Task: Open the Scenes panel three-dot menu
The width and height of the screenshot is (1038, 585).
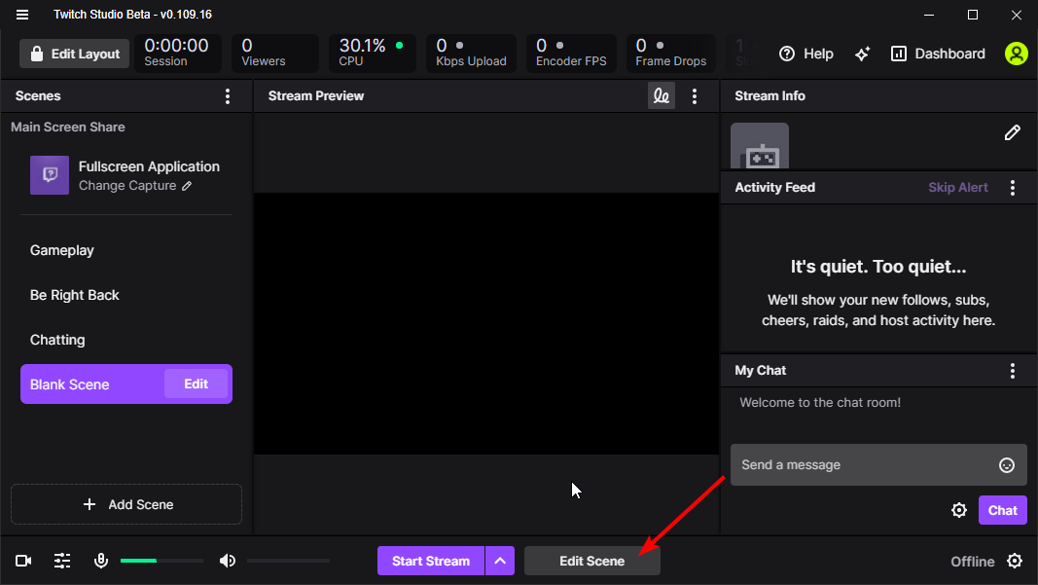Action: pyautogui.click(x=227, y=95)
